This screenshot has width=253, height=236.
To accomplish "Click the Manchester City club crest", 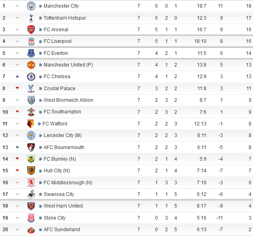I will coord(31,6).
